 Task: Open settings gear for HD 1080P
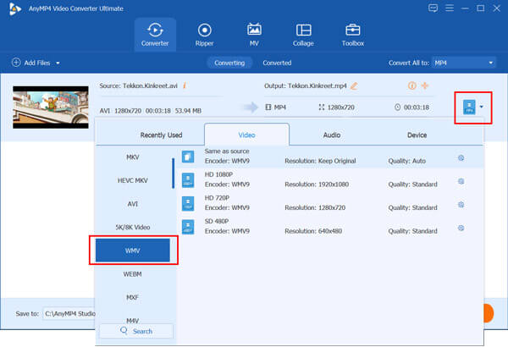(461, 181)
